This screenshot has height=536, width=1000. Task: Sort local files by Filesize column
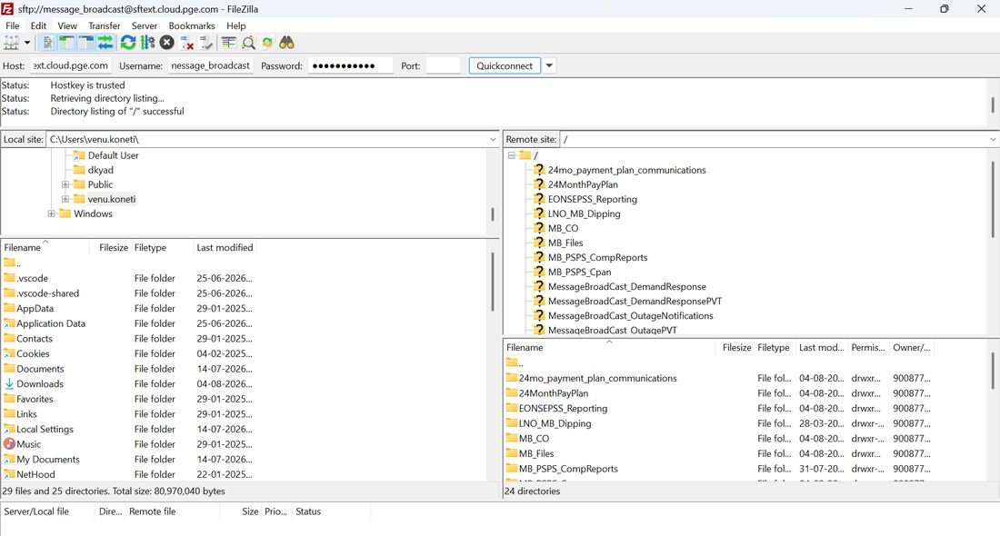[110, 247]
